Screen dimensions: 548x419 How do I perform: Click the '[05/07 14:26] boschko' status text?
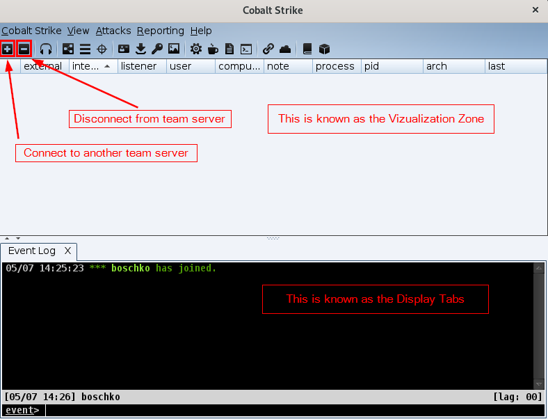pos(62,397)
